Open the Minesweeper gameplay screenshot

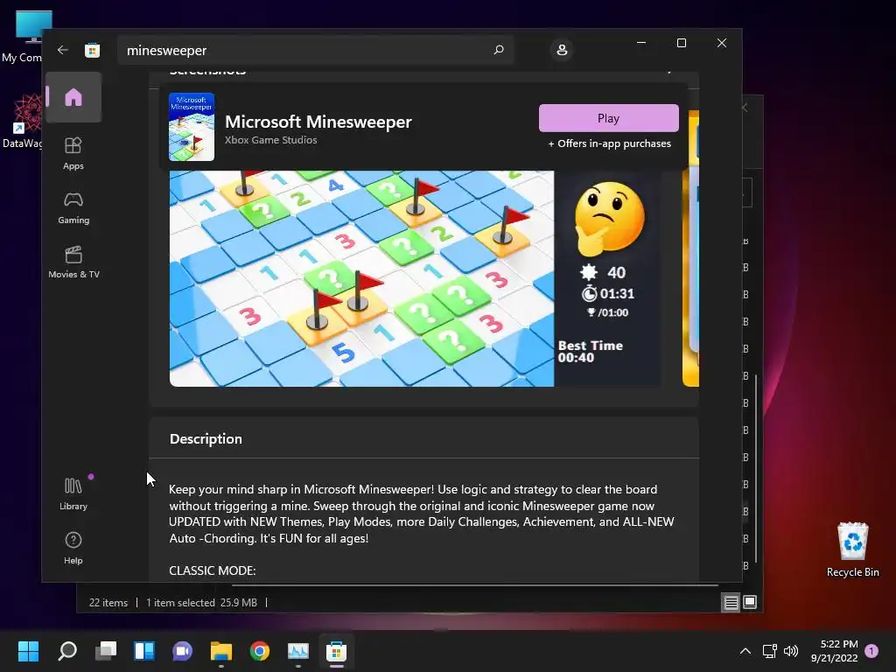pos(416,279)
